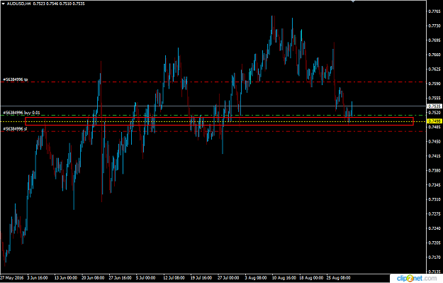Click the 0.7695 price axis label
Screen dimensions: 443x283
click(434, 40)
